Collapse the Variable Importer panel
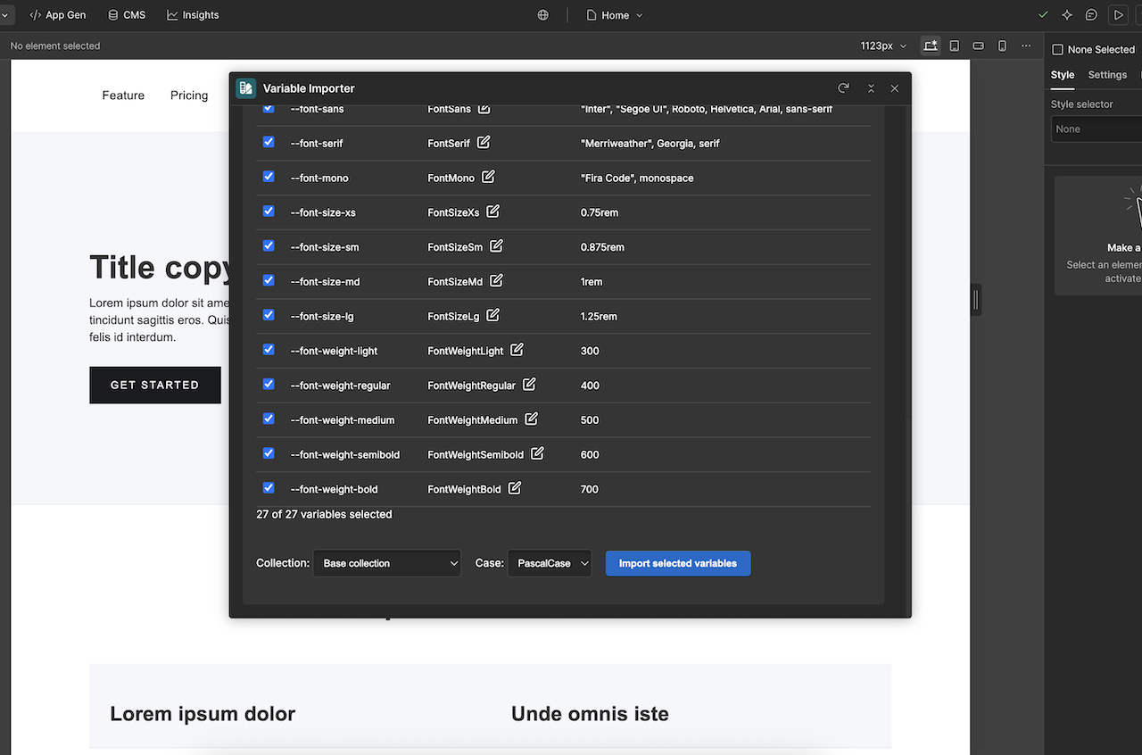 (x=871, y=88)
